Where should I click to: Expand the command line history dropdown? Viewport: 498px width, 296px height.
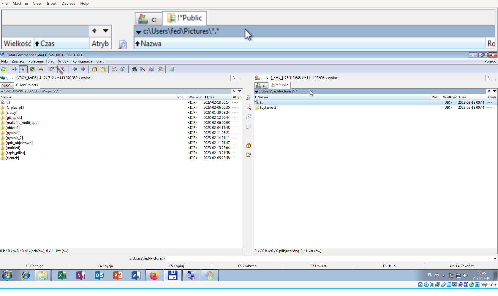click(x=495, y=259)
